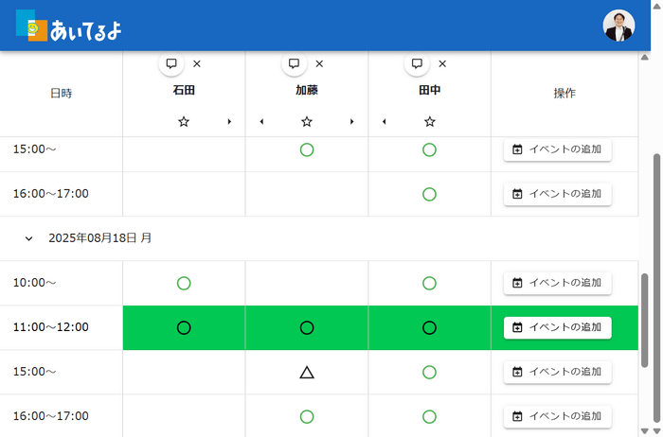Screen dimensions: 663x437
Task: Open comment icon above 加藤 column
Action: pos(294,63)
